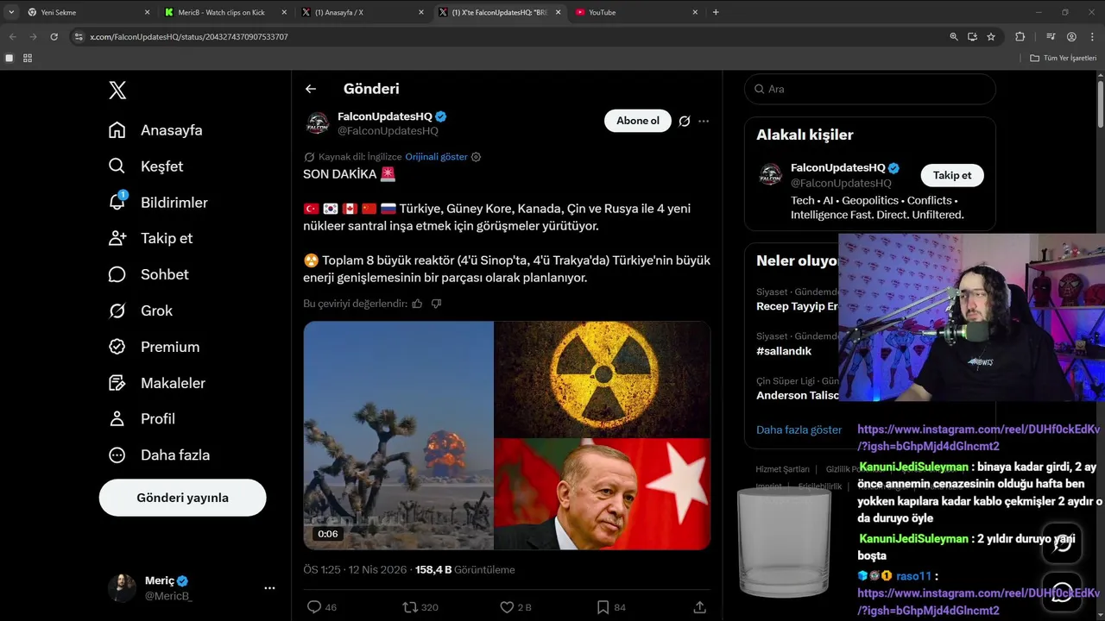Open translation settings gear
This screenshot has width=1105, height=621.
coord(476,157)
